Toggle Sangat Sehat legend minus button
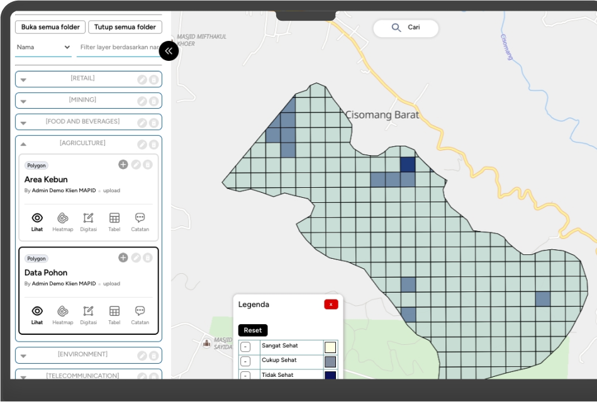This screenshot has width=597, height=402. point(245,347)
